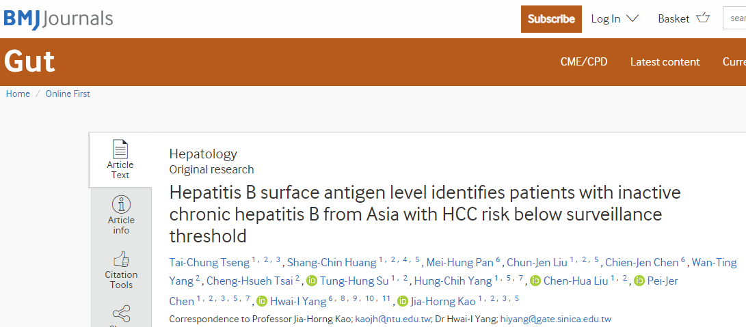Click the search input field
Image resolution: width=746 pixels, height=327 pixels.
734,18
